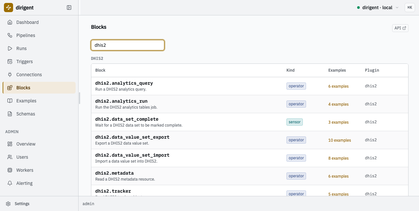Open the command palette ⌘K button

[410, 8]
